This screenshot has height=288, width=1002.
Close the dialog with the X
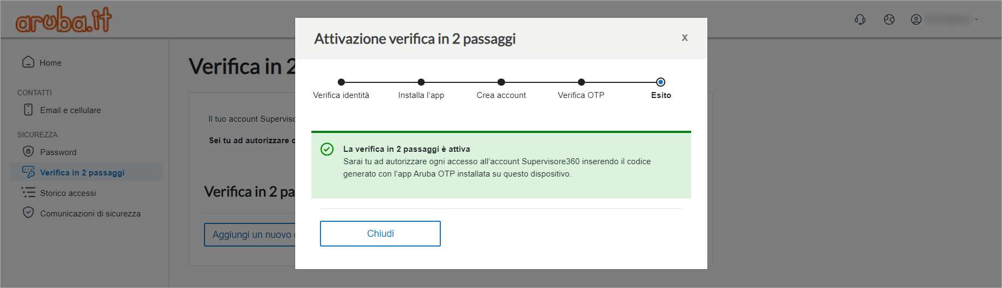click(x=685, y=38)
